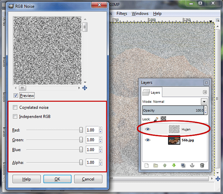This screenshot has height=194, width=223.
Task: Close the RGB Noise dialog window
Action: (99, 5)
